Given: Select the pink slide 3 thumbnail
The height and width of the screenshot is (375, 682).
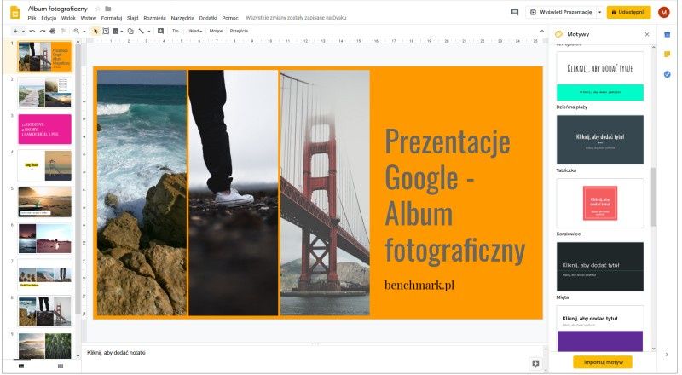Looking at the screenshot, I should pyautogui.click(x=44, y=130).
